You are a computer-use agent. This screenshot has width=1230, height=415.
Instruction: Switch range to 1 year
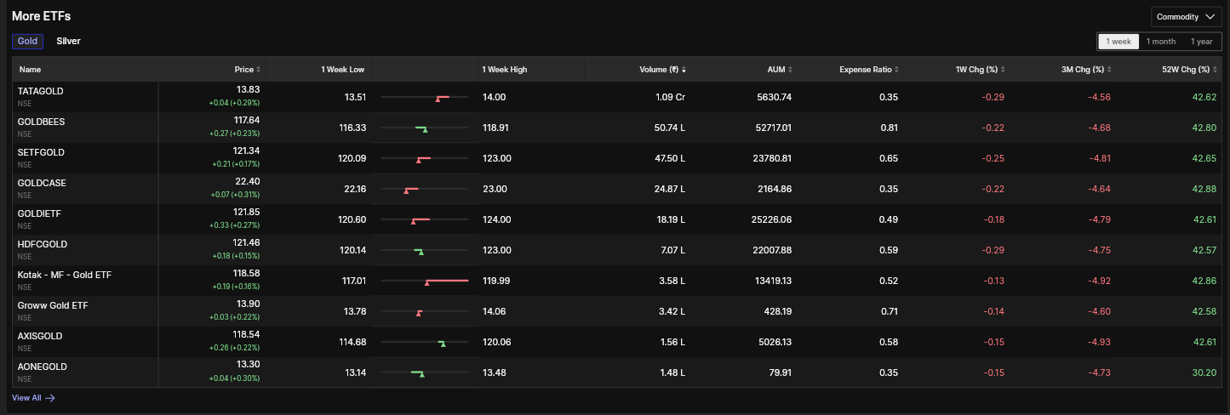[x=1202, y=42]
